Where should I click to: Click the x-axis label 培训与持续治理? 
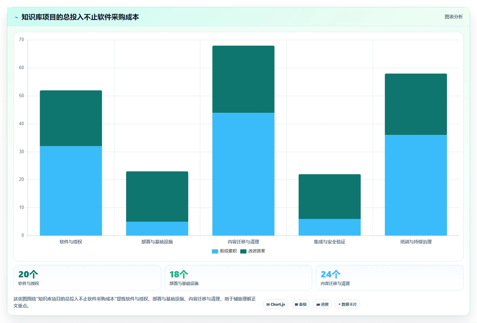416,242
